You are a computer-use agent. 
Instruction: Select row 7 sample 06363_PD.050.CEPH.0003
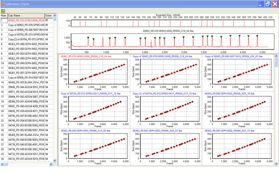(x=27, y=49)
